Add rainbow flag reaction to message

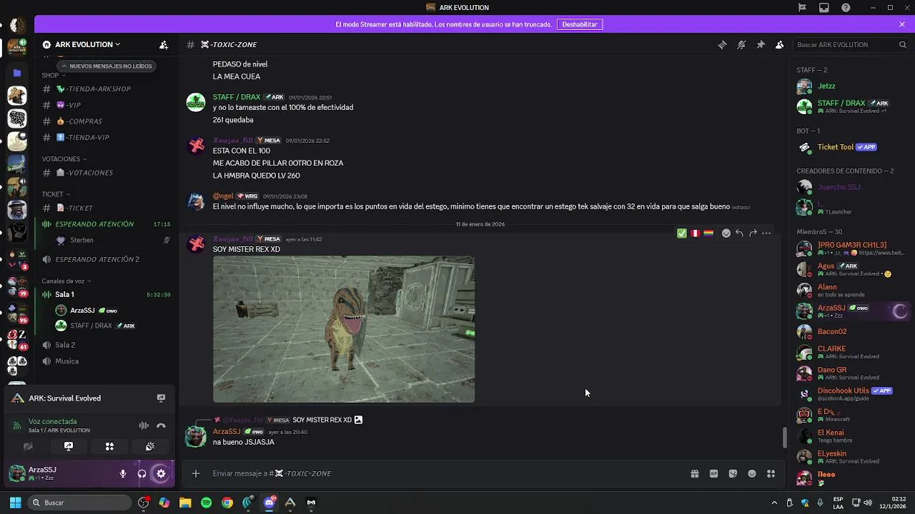point(708,233)
